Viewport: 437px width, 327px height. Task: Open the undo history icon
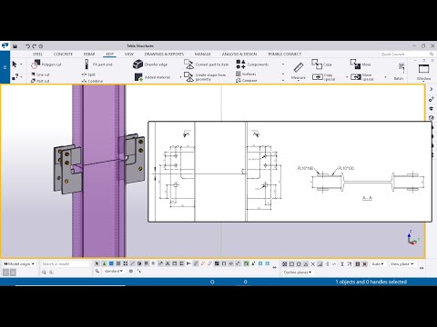click(41, 46)
